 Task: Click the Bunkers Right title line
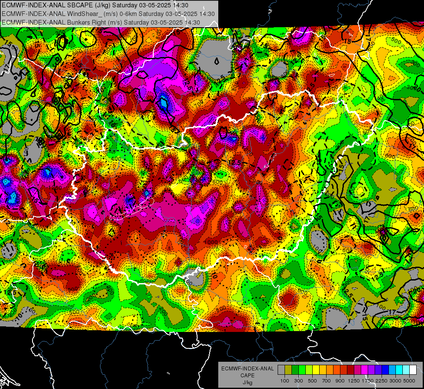click(x=101, y=22)
